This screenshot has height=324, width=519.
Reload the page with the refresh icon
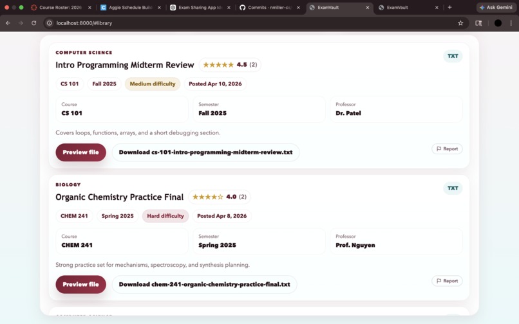point(33,23)
